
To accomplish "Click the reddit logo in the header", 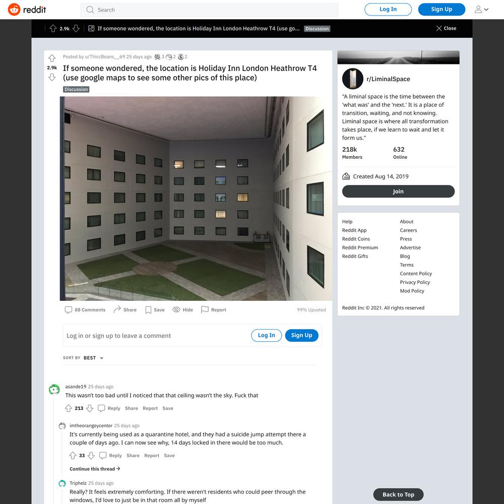I will pyautogui.click(x=27, y=10).
